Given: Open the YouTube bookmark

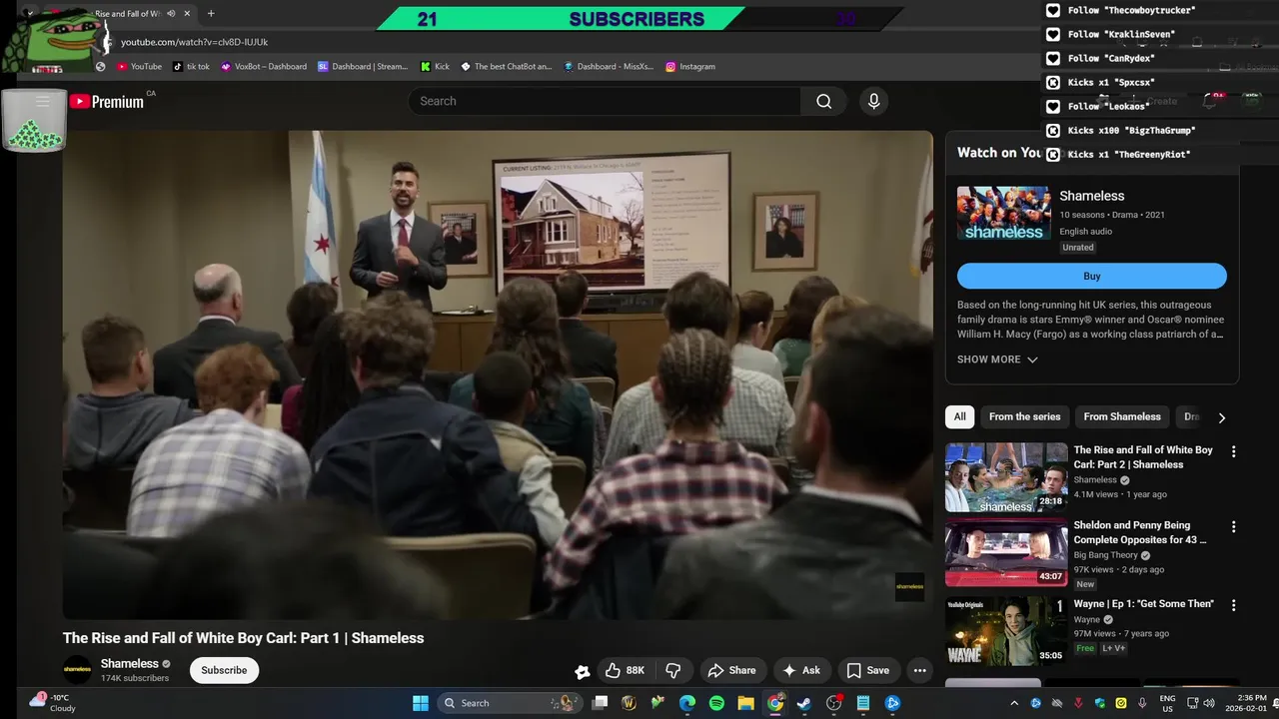Looking at the screenshot, I should (140, 67).
